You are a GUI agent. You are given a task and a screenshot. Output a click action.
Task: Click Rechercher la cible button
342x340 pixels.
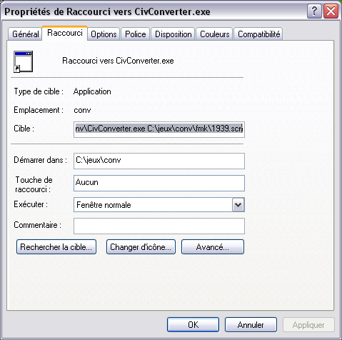click(x=56, y=247)
